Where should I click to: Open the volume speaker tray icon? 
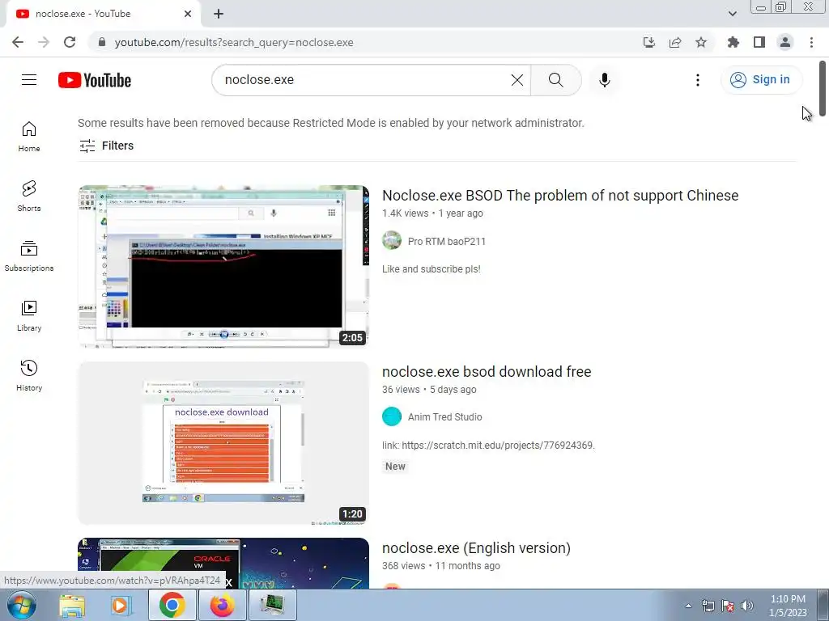[747, 606]
